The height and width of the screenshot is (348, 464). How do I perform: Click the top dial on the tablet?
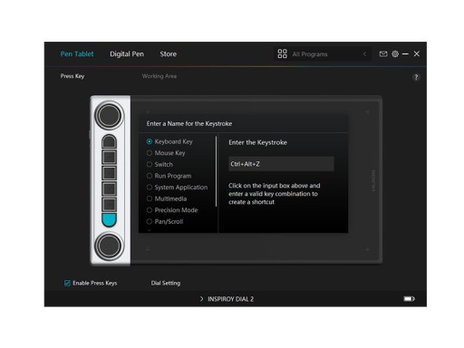pos(109,116)
